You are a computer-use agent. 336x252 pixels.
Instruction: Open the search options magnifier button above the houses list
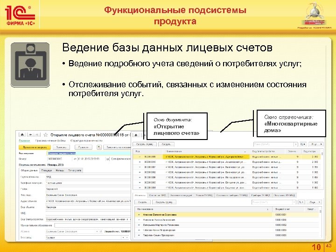(303, 144)
